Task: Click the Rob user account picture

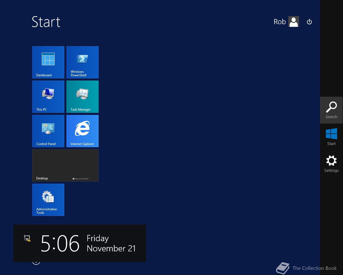Action: tap(294, 22)
